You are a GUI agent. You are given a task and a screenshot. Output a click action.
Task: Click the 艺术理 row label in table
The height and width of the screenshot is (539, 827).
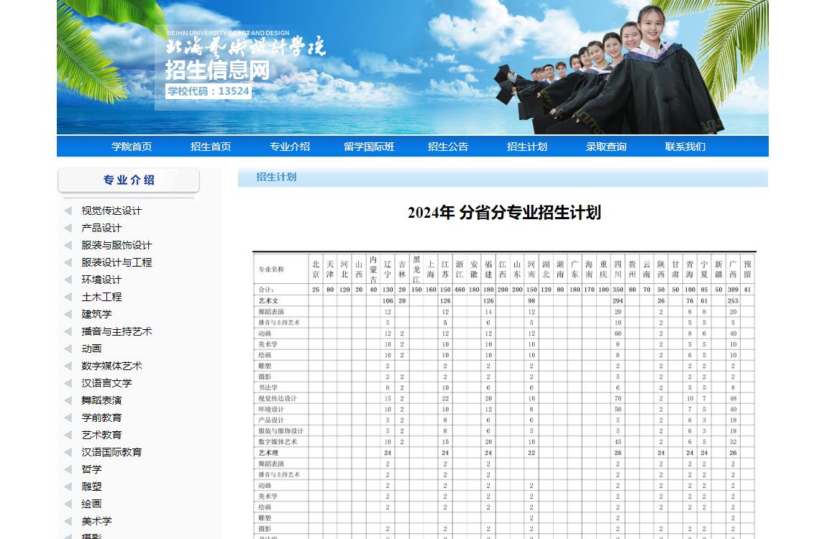[268, 453]
